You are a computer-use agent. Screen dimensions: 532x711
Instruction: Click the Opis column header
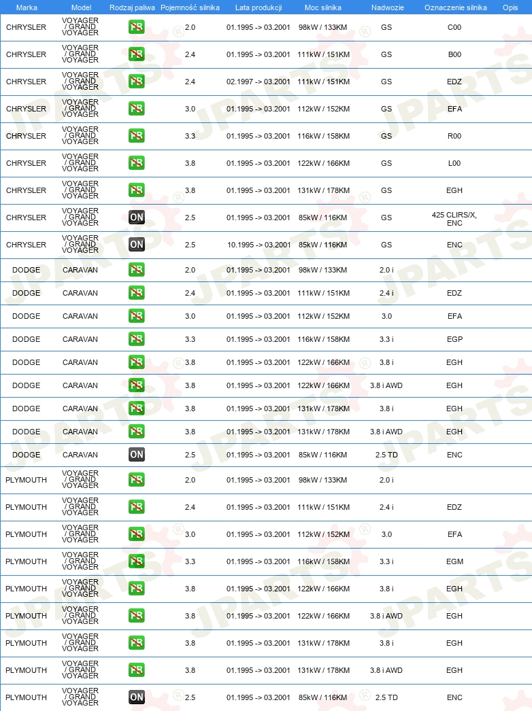(x=510, y=7)
